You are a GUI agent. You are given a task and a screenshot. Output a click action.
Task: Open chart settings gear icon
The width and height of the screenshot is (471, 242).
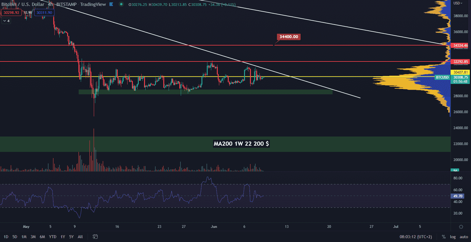pos(461,227)
